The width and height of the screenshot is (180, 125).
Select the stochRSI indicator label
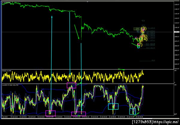click(x=10, y=85)
